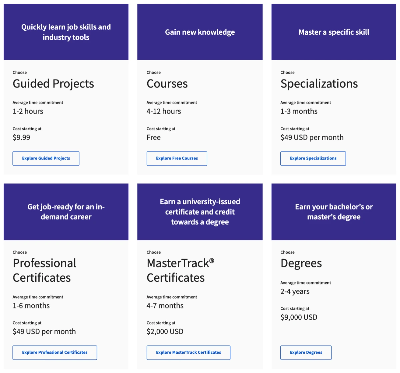
Task: Select the Courses heading text
Action: tap(167, 84)
